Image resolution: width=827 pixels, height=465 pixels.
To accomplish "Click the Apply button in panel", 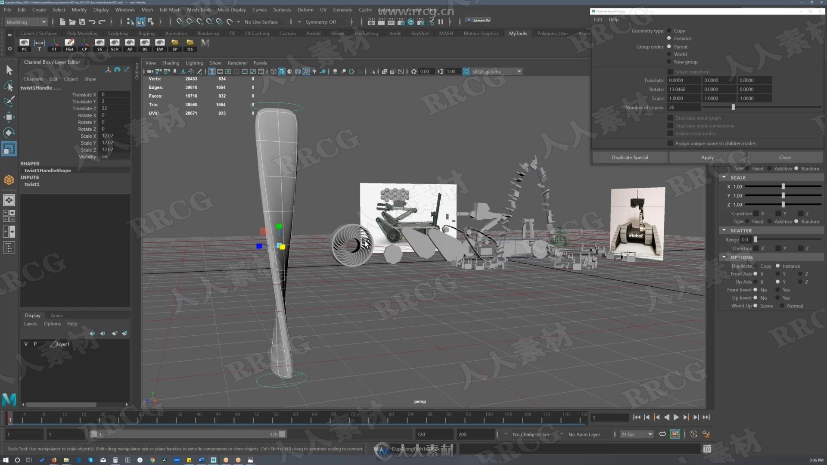I will (708, 157).
